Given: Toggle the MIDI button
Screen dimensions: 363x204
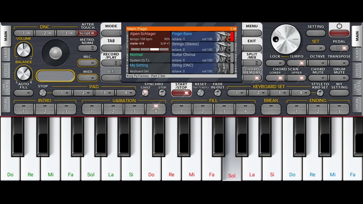Looking at the screenshot, I should click(x=88, y=78).
